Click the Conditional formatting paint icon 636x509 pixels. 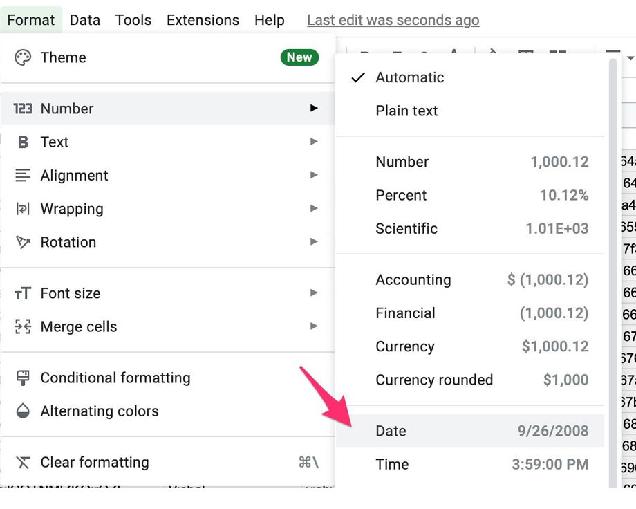(23, 378)
